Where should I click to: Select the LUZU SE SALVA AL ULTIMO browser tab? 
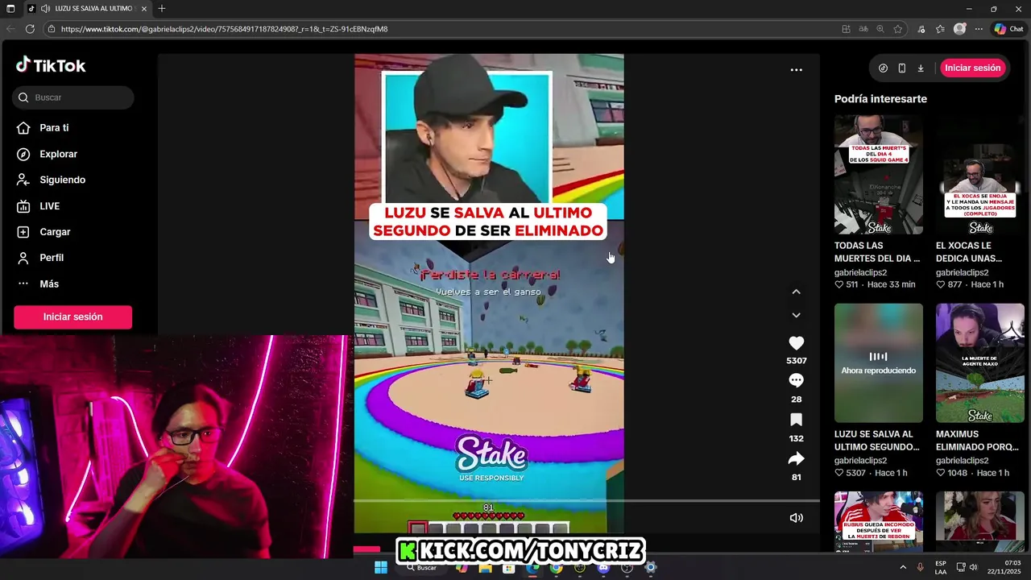coord(86,8)
